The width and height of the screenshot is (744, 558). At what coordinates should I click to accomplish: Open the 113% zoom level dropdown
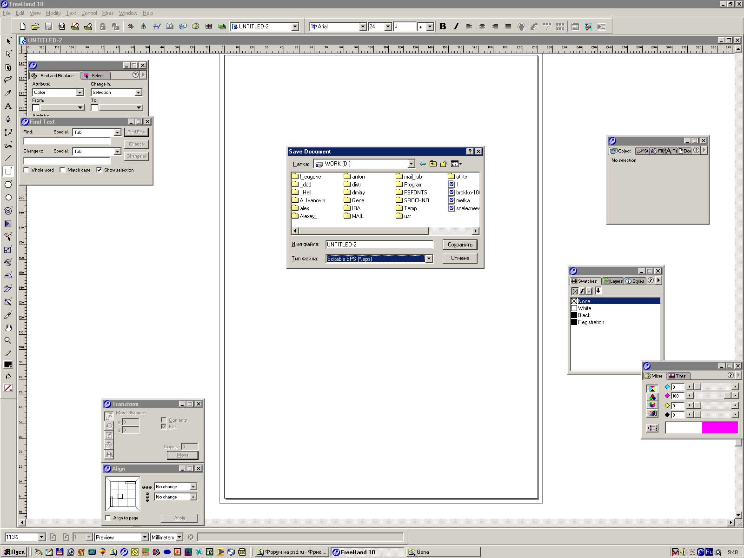pos(41,537)
